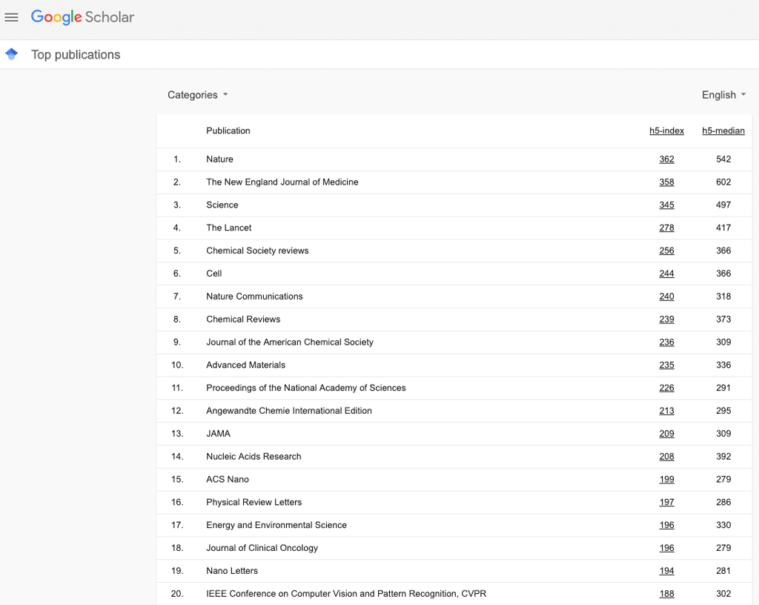Open Physical Review Letters' 197 link
The image size is (759, 605).
(666, 502)
